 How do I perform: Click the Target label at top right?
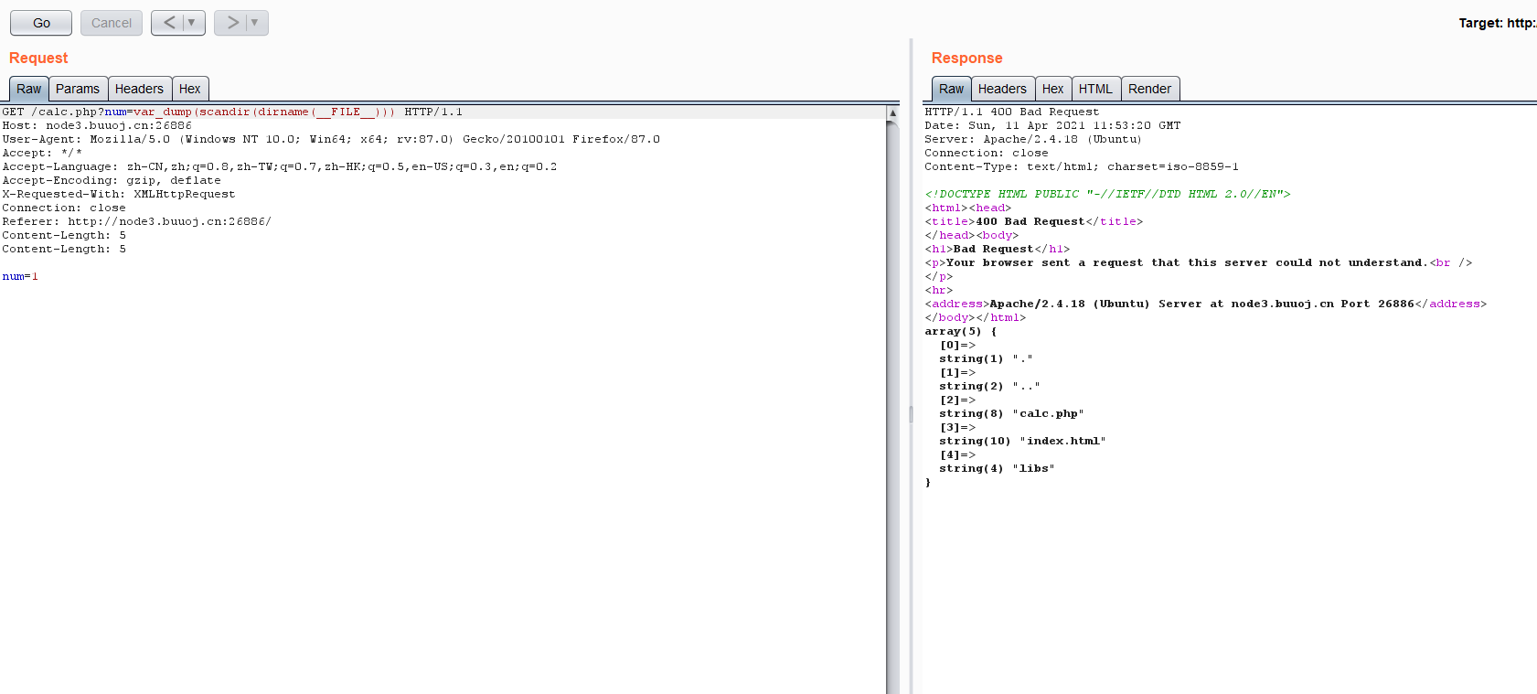(x=1497, y=23)
